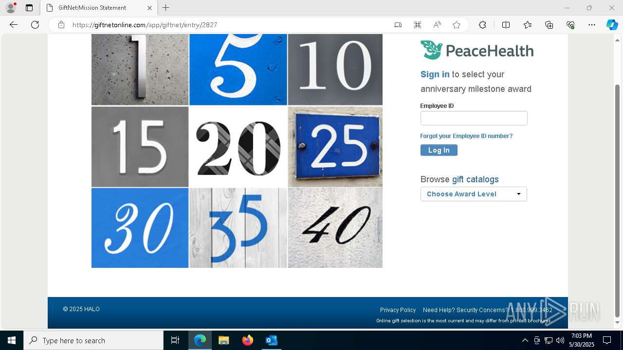Open Microsoft Edge from taskbar
Image resolution: width=623 pixels, height=350 pixels.
pyautogui.click(x=200, y=340)
